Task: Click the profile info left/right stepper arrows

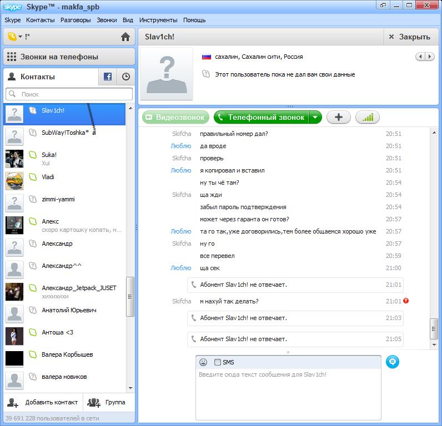Action: [425, 57]
